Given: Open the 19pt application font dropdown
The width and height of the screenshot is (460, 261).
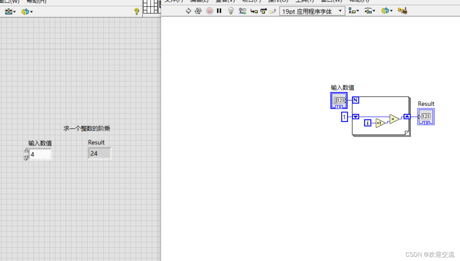Looking at the screenshot, I should pos(312,11).
